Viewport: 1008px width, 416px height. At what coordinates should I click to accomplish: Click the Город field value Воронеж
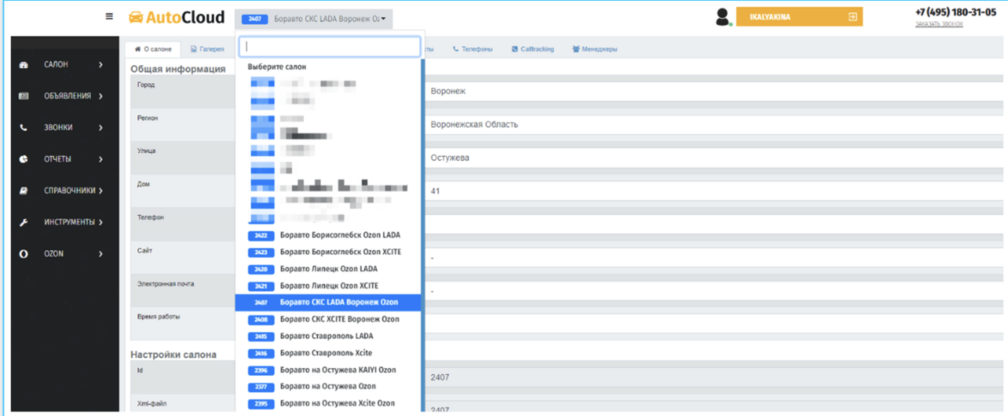[x=448, y=91]
